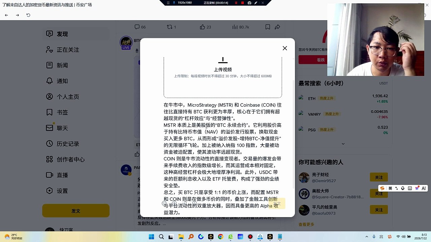Viewport: 431px width, 242px height.
Task: Bookmark the post with the bookmark icon
Action: tap(268, 27)
